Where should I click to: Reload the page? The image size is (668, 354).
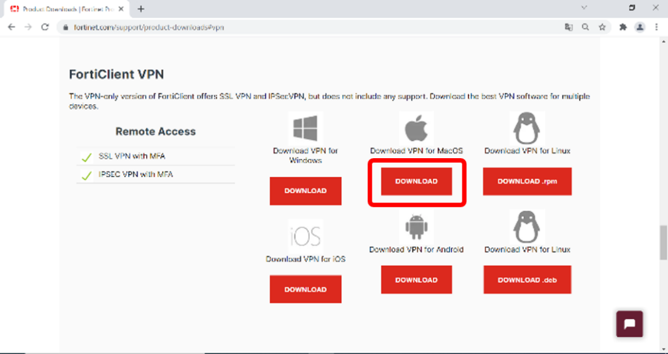tap(45, 27)
